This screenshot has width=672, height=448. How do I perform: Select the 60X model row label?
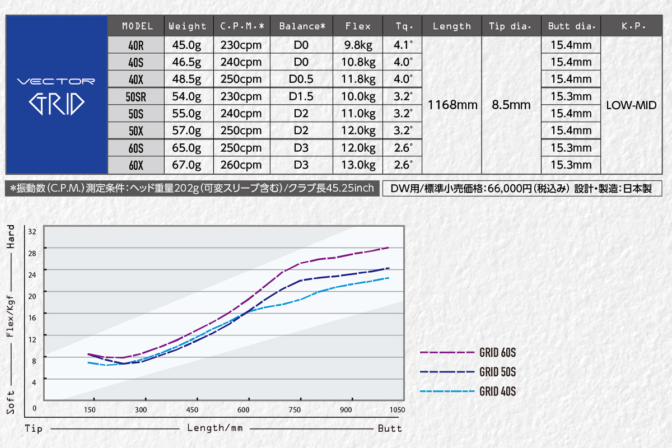coord(137,165)
